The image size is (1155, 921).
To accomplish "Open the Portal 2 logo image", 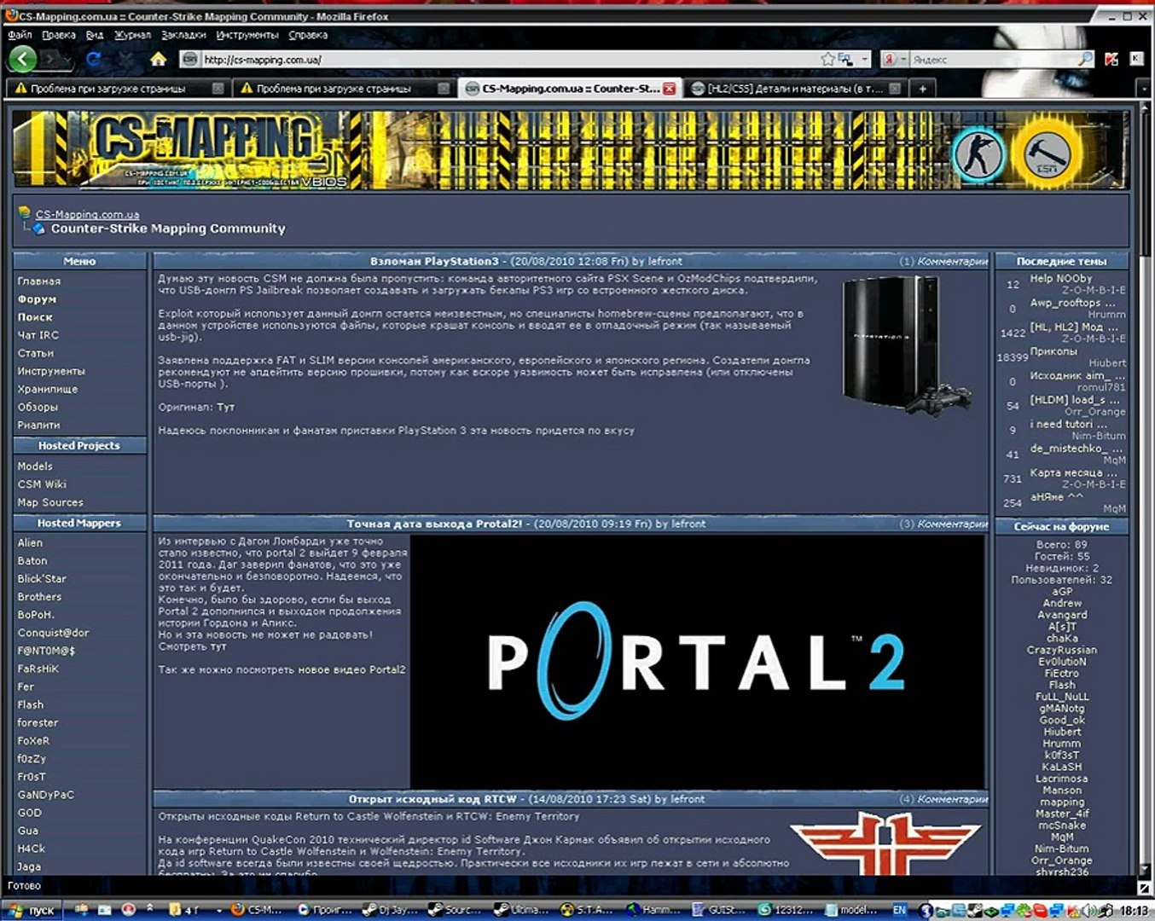I will pos(698,661).
